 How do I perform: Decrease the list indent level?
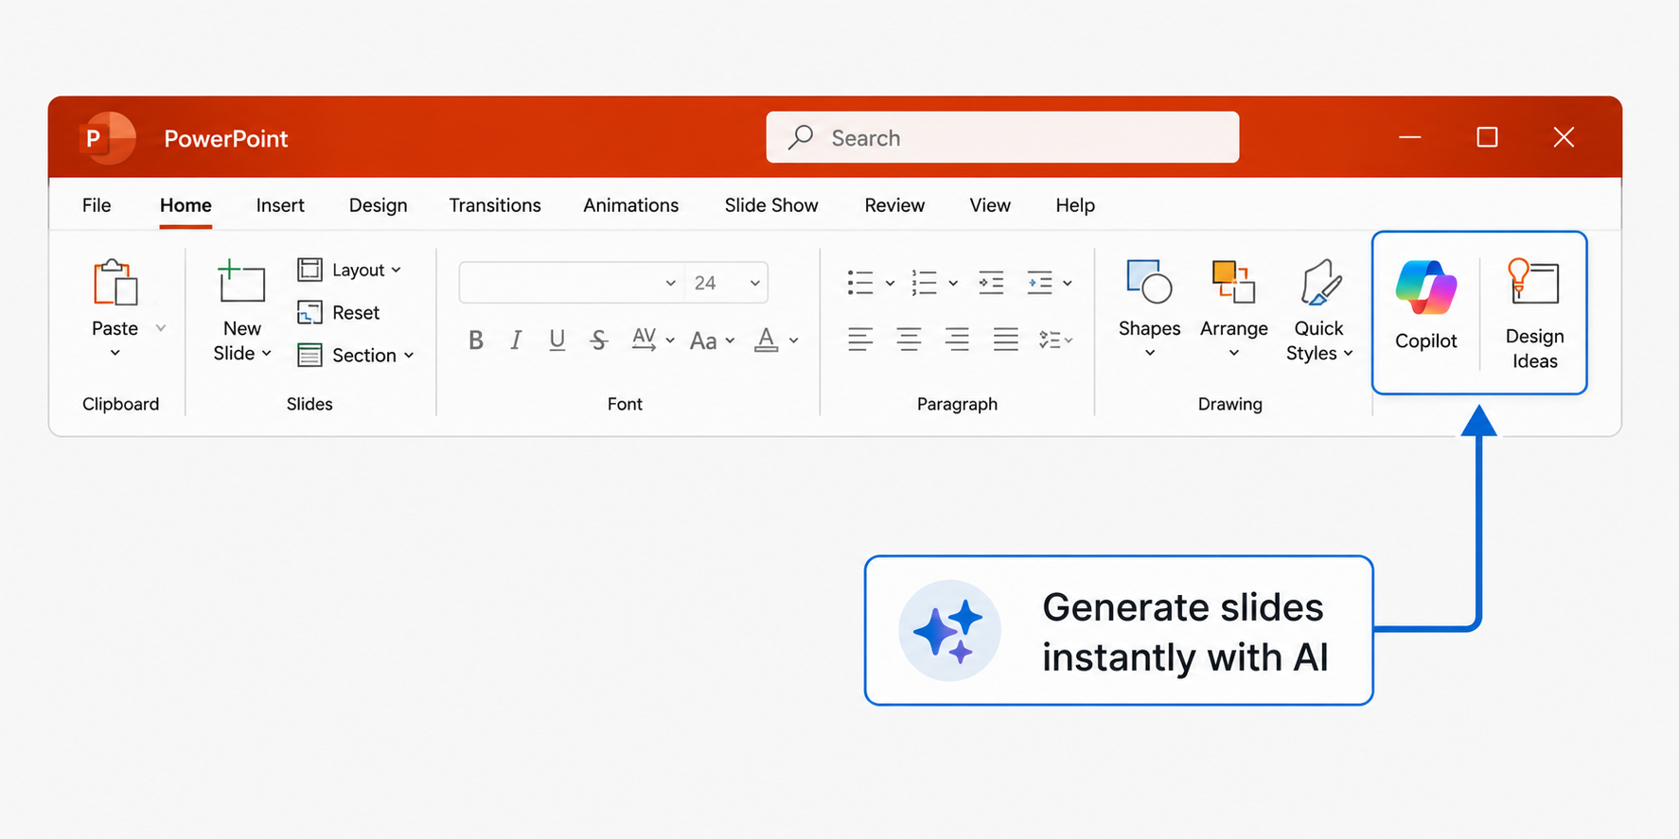(x=991, y=283)
